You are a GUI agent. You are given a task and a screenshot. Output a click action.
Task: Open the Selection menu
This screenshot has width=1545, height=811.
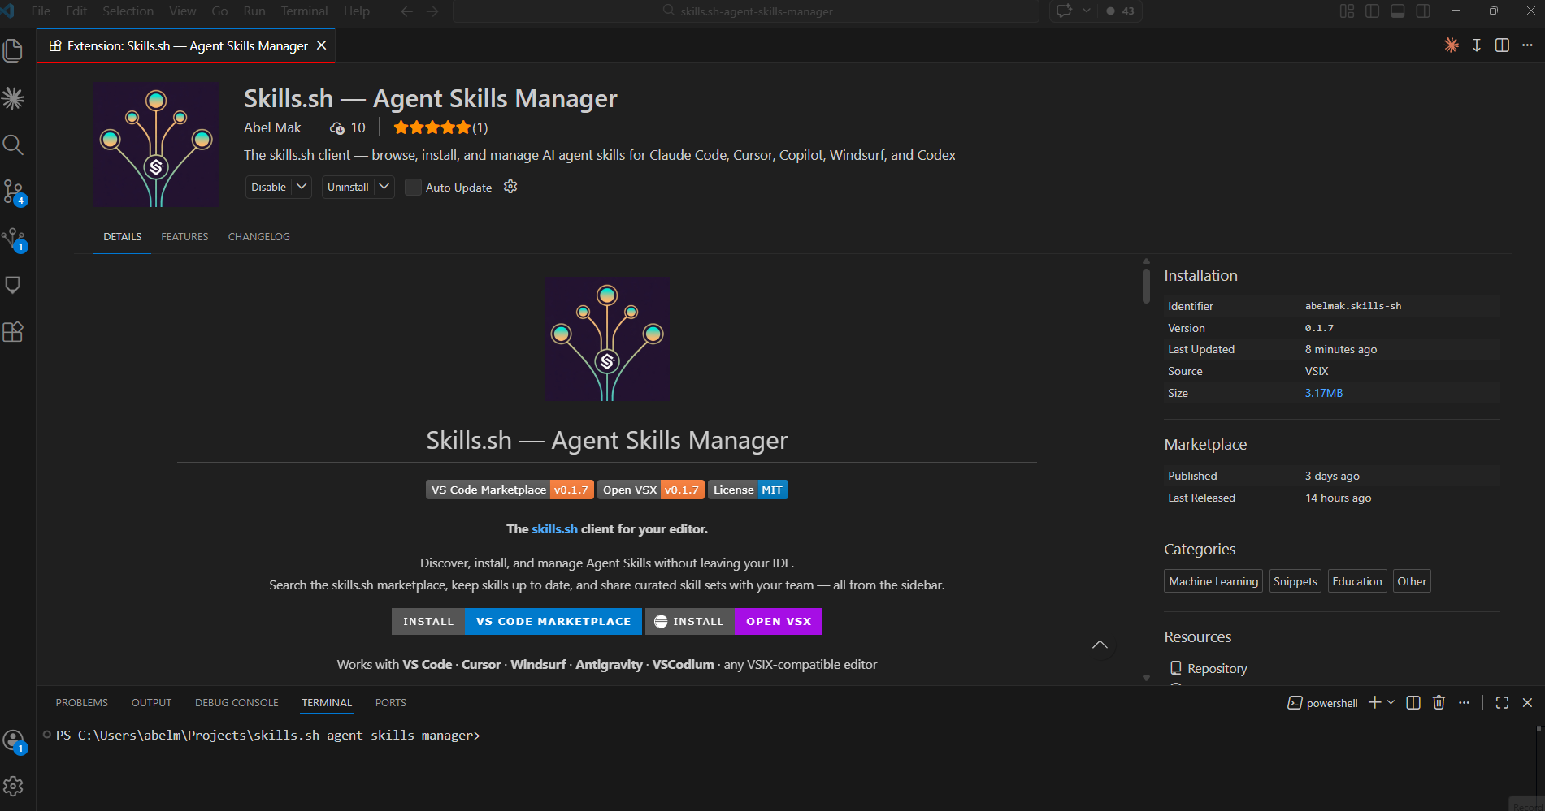128,11
